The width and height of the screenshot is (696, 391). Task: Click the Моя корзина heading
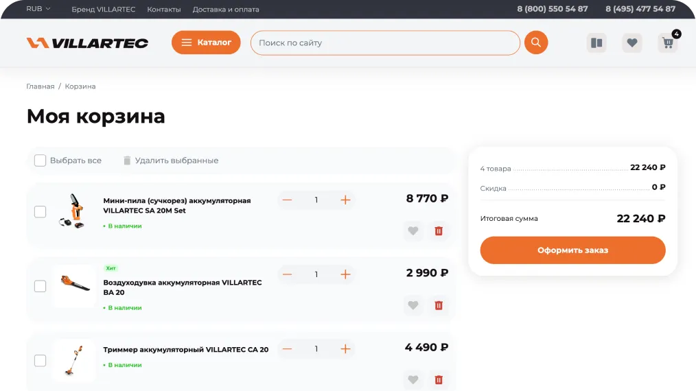click(96, 117)
